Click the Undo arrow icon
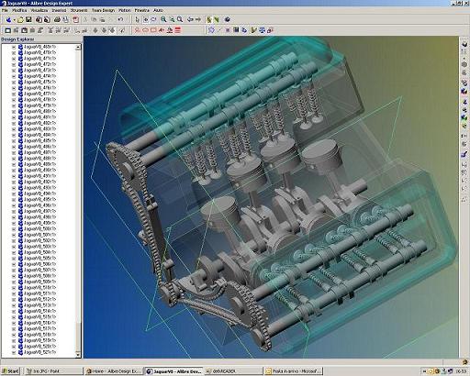This screenshot has width=470, height=376. click(x=120, y=19)
